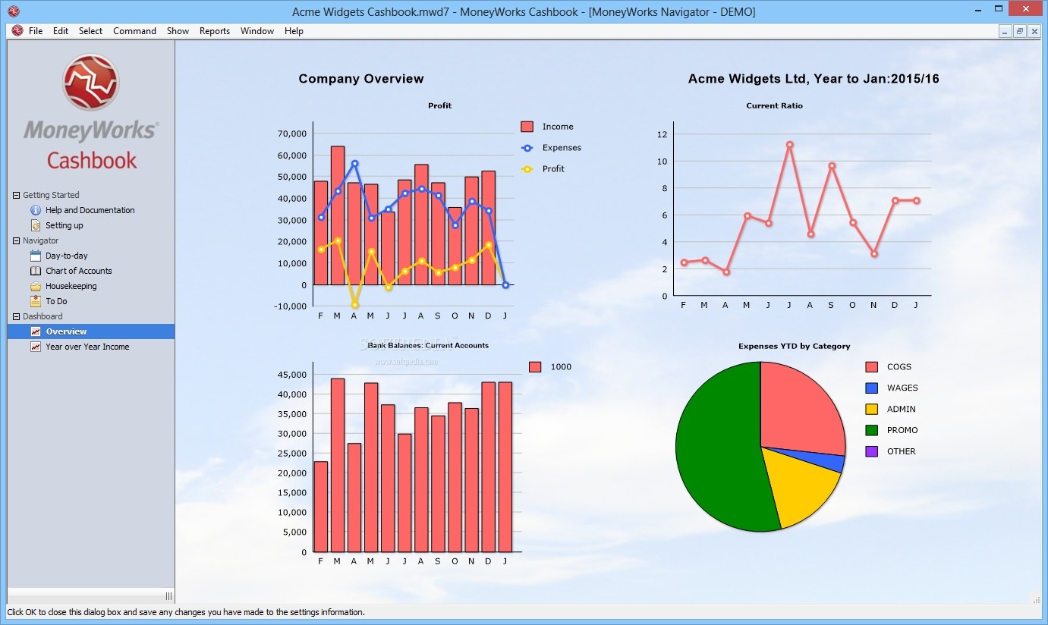
Task: Select Housekeeping in the navigator
Action: [71, 286]
